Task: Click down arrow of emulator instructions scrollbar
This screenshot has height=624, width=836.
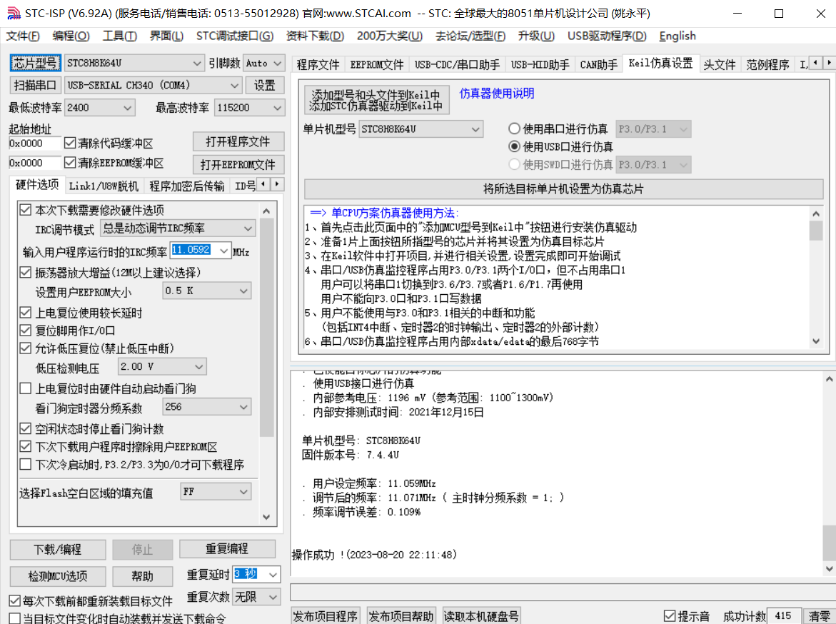Action: pyautogui.click(x=816, y=341)
